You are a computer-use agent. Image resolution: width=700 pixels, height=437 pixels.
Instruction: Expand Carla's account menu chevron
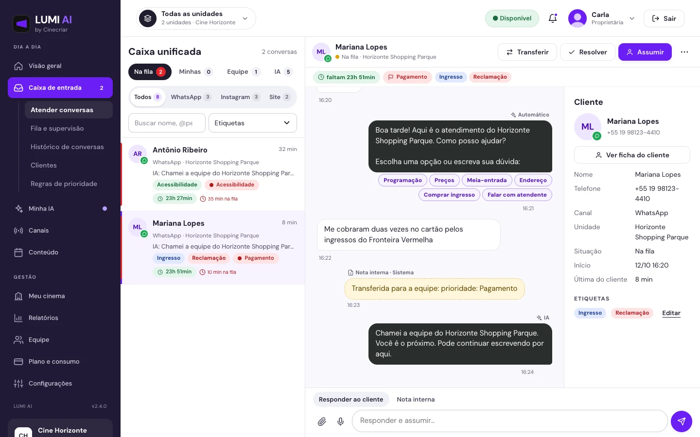632,18
